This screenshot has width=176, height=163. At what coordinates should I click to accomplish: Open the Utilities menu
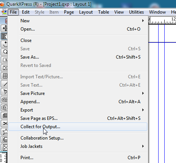coord(136,12)
